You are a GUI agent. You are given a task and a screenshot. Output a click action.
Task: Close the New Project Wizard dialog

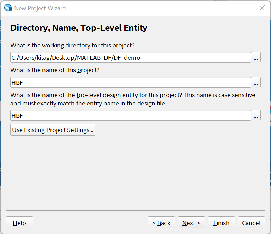(x=262, y=8)
